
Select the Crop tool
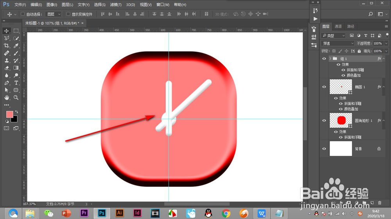7,46
